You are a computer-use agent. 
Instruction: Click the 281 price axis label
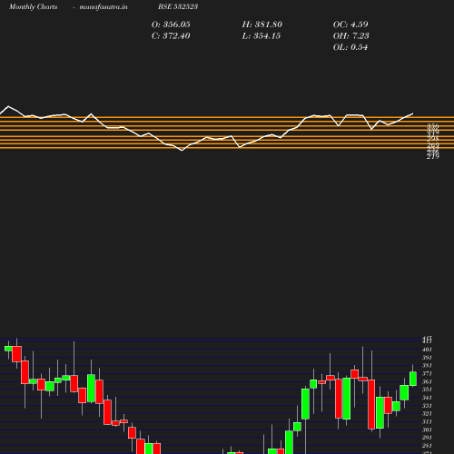point(427,446)
